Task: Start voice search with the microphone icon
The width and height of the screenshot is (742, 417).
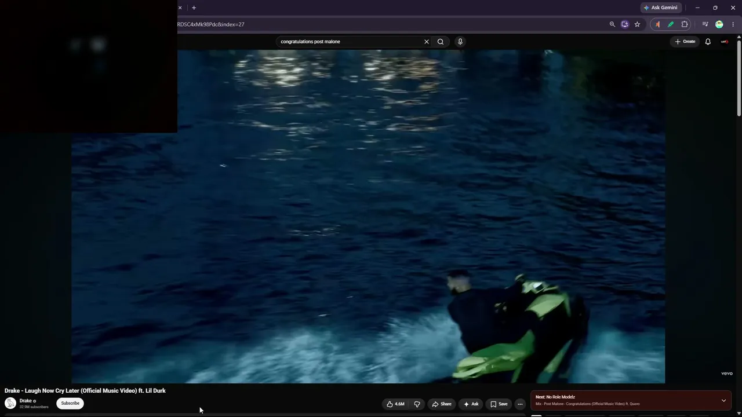Action: coord(460,42)
